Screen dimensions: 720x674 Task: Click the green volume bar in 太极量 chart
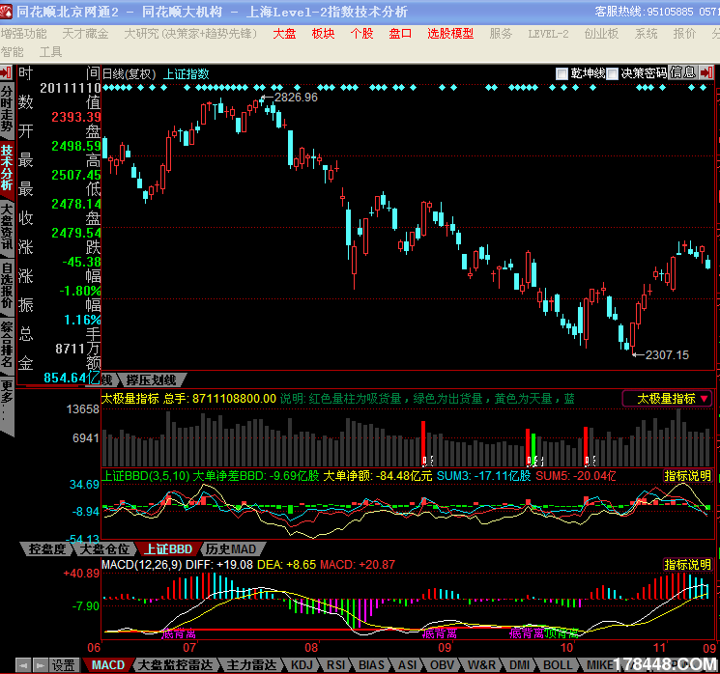(x=533, y=450)
